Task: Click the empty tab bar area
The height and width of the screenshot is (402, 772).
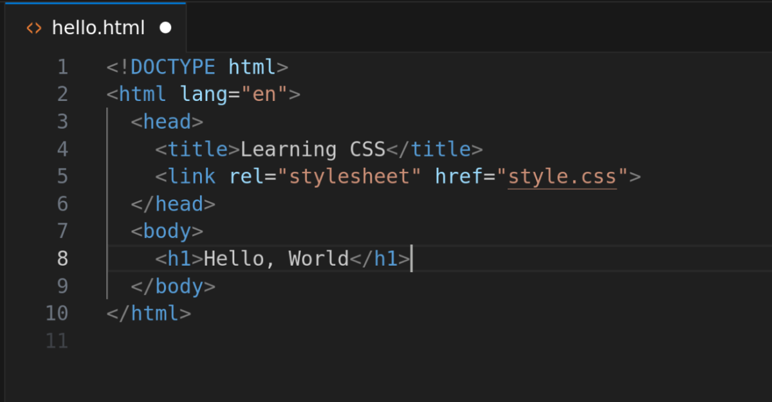Action: click(x=450, y=27)
